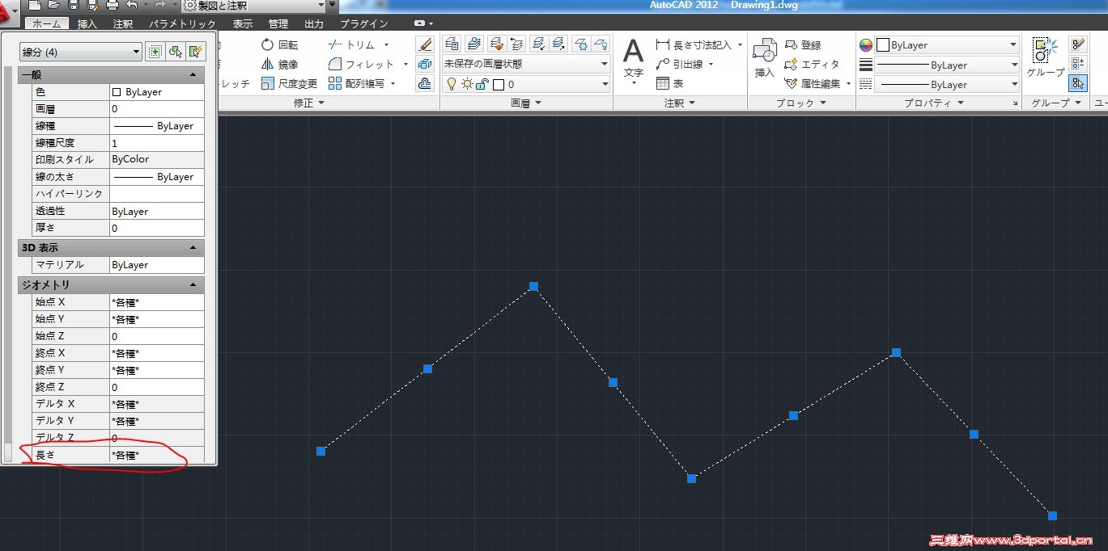The height and width of the screenshot is (551, 1108).
Task: Open the 表示 ribbon tab
Action: [242, 24]
